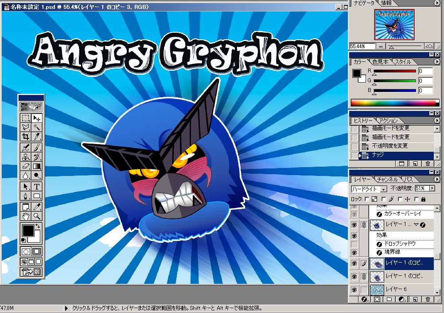Select the Eyedropper tool in toolbox
Viewport: 444px width, 313px height.
tap(36, 207)
